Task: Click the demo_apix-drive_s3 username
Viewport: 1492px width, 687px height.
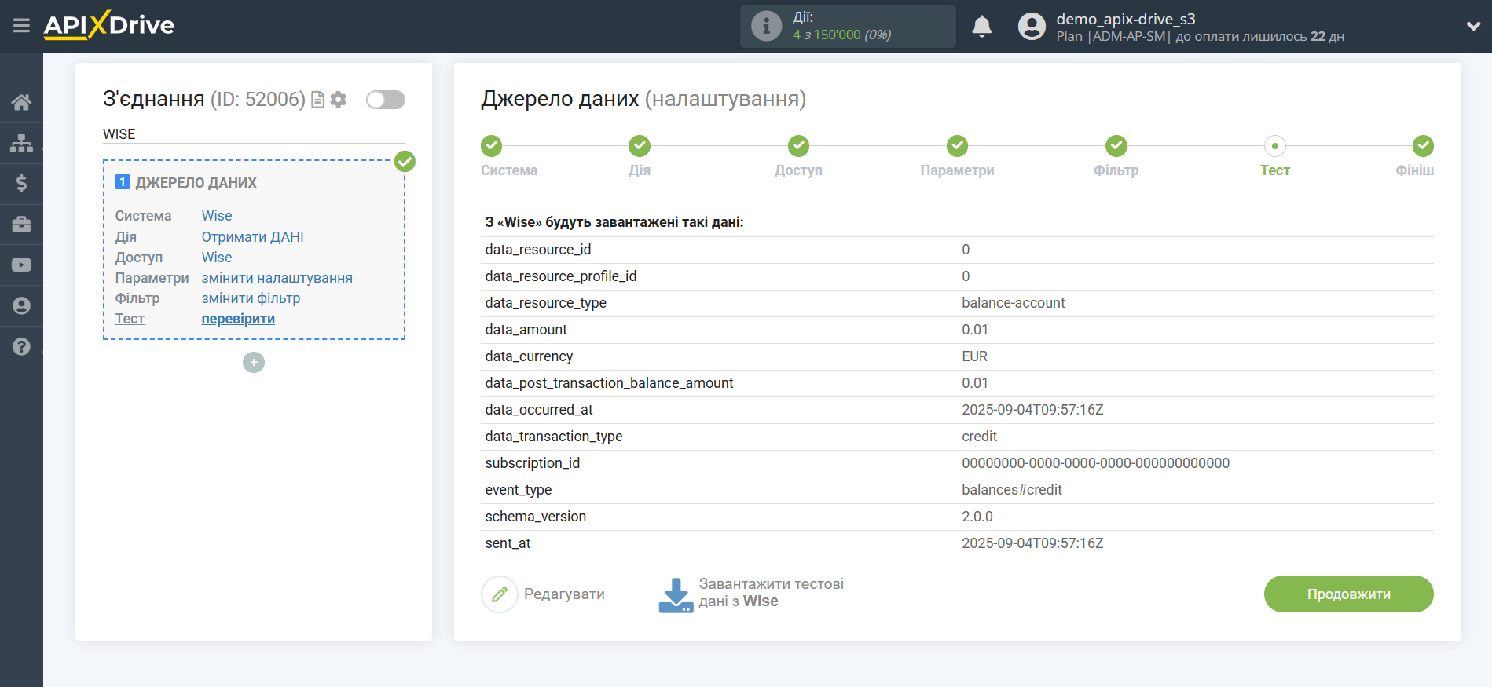Action: [1125, 19]
